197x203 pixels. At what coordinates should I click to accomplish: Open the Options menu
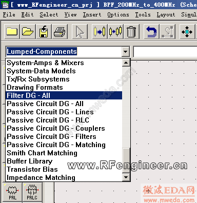click(118, 15)
